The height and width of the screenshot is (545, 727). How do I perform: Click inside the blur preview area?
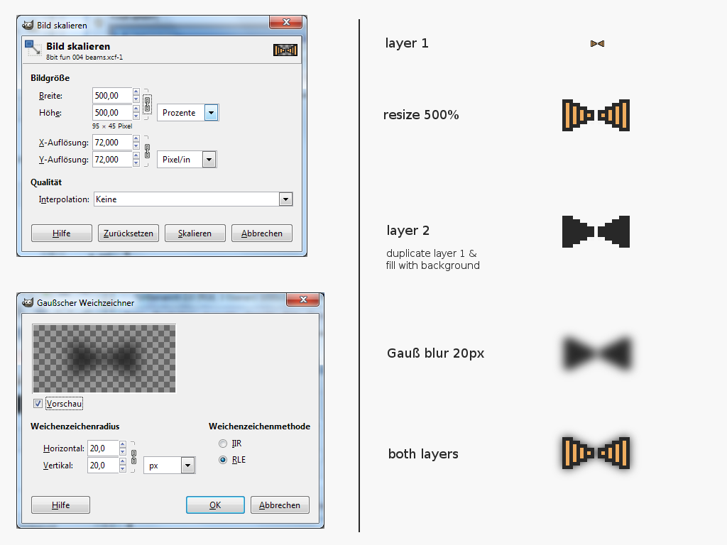(104, 358)
